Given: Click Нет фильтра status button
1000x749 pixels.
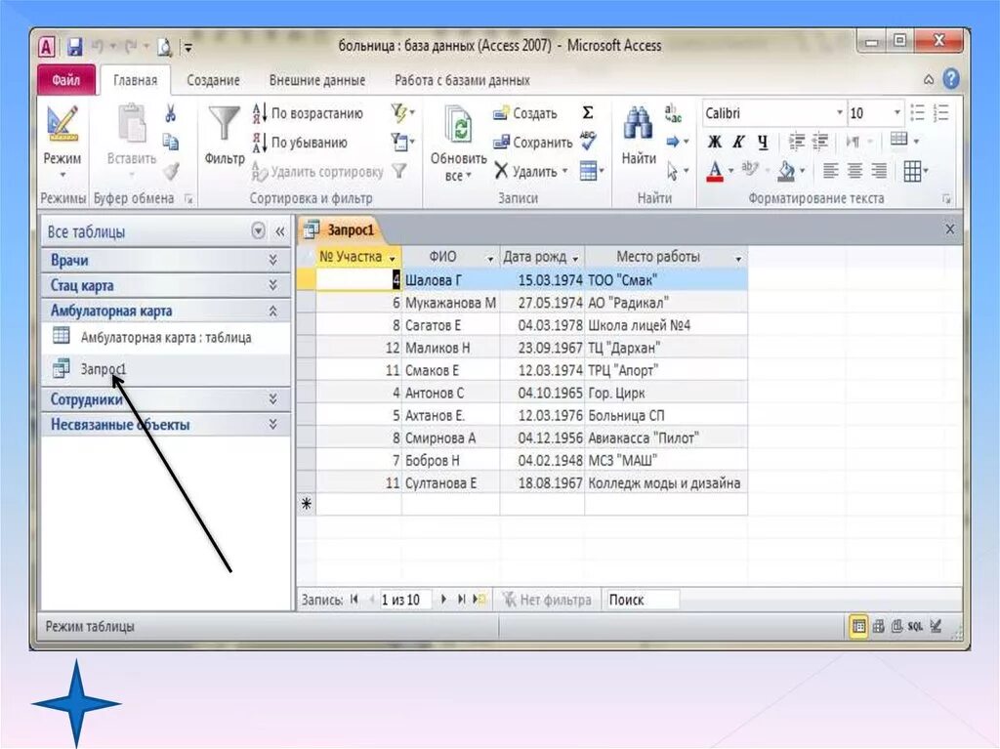Looking at the screenshot, I should (x=547, y=600).
